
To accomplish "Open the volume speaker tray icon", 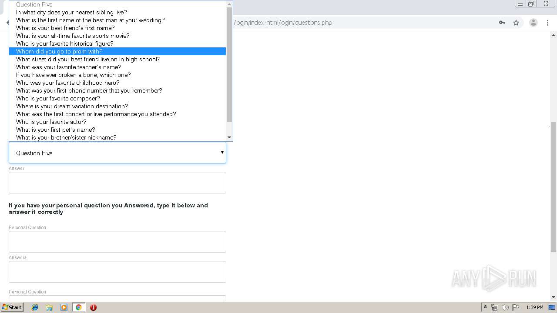I will pos(505,307).
